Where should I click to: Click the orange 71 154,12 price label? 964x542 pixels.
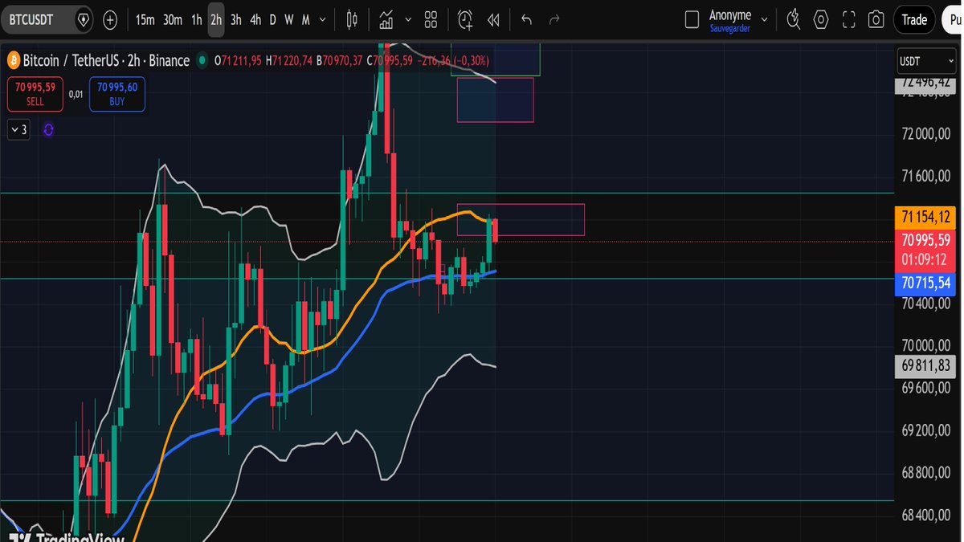(925, 217)
